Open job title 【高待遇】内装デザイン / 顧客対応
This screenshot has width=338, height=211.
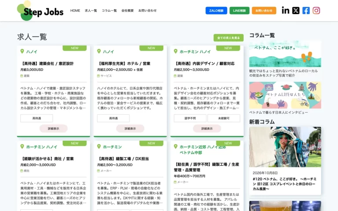pos(204,63)
